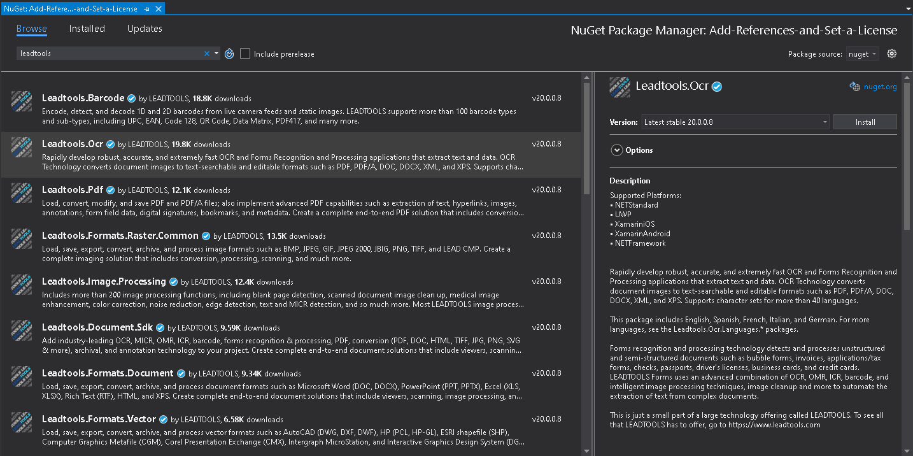This screenshot has height=456, width=913.
Task: Click v20.0.0.8 version of Leadtools.Formats.Vector
Action: click(x=547, y=419)
